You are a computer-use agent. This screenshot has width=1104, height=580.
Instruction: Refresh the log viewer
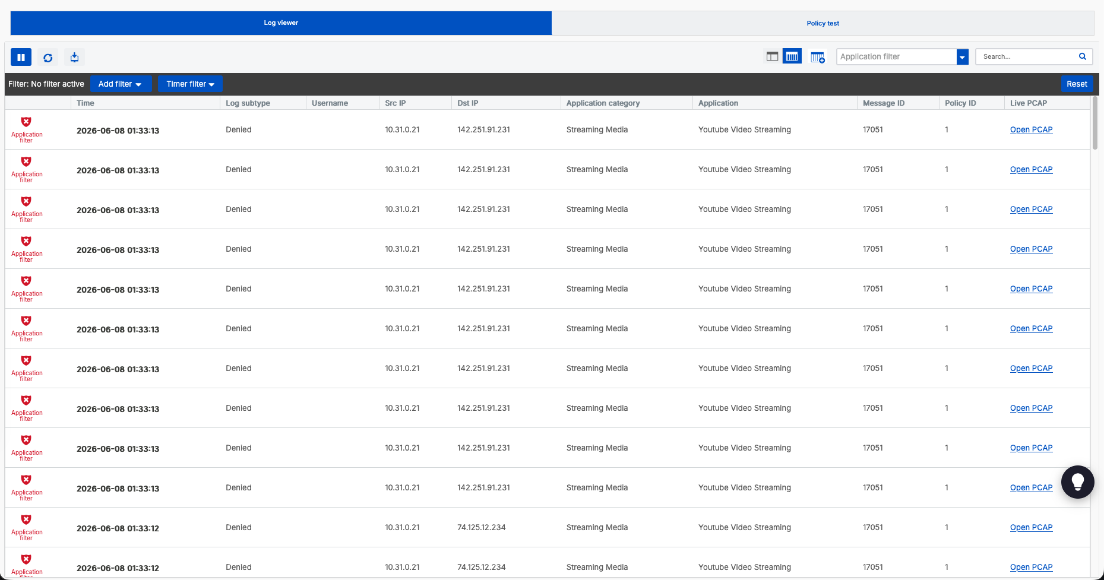click(48, 58)
